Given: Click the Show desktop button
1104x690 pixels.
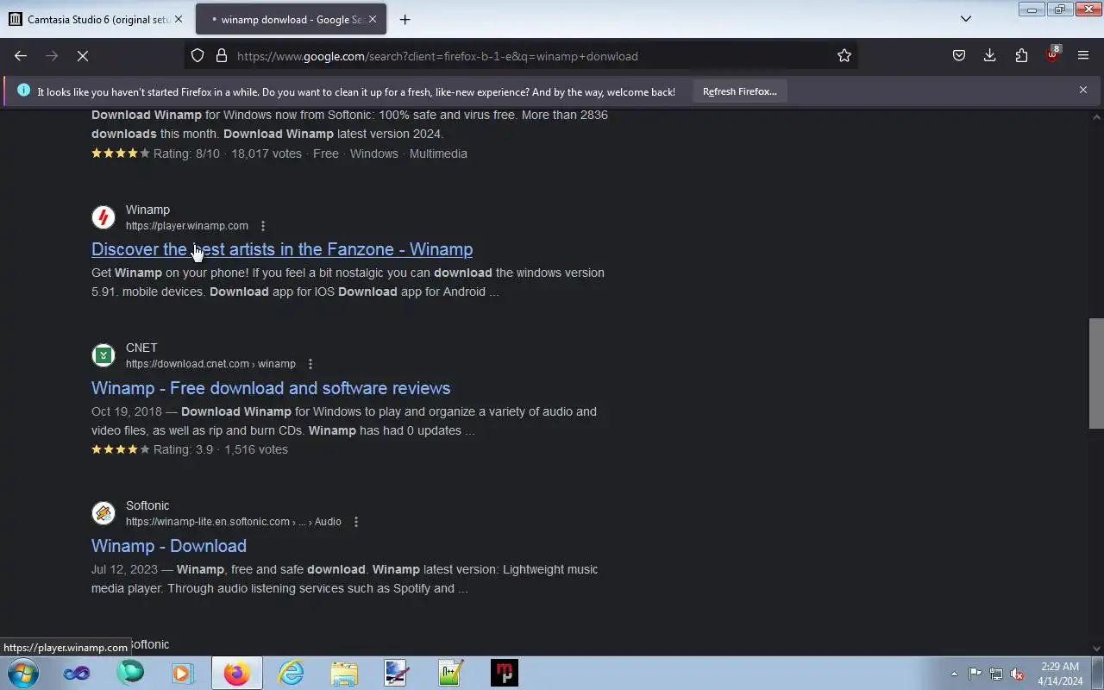Looking at the screenshot, I should tap(1097, 673).
